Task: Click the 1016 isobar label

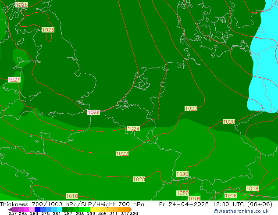Action: [x=231, y=196]
